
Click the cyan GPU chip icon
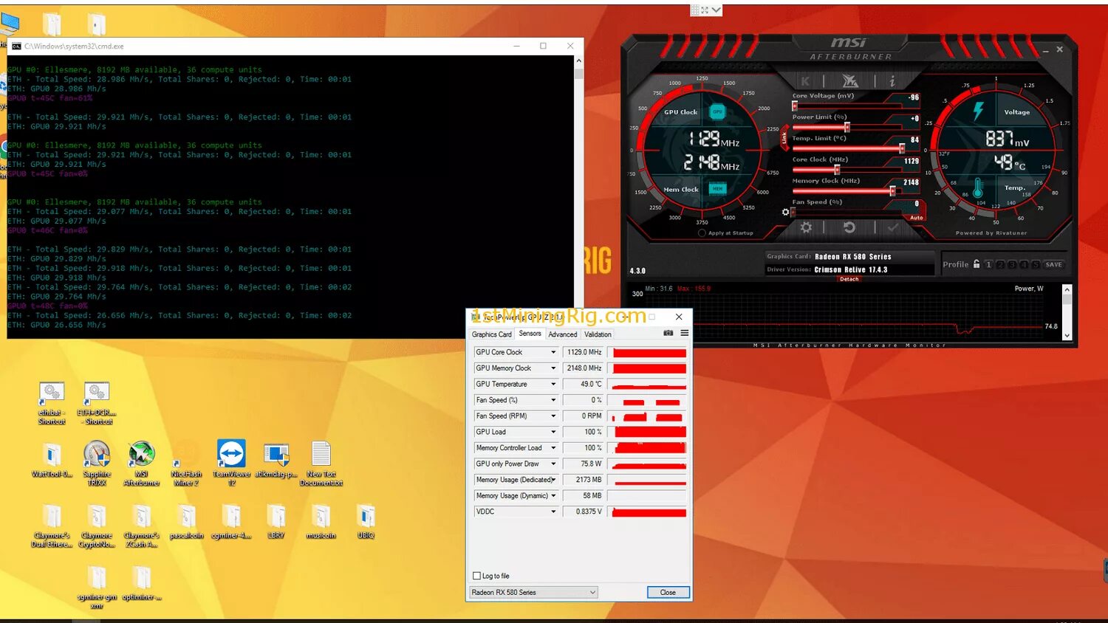click(717, 111)
